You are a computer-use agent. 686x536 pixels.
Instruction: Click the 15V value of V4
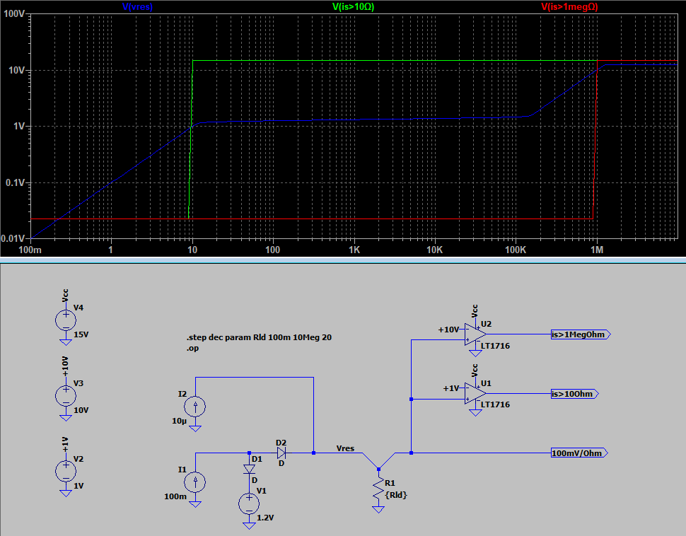pyautogui.click(x=81, y=334)
